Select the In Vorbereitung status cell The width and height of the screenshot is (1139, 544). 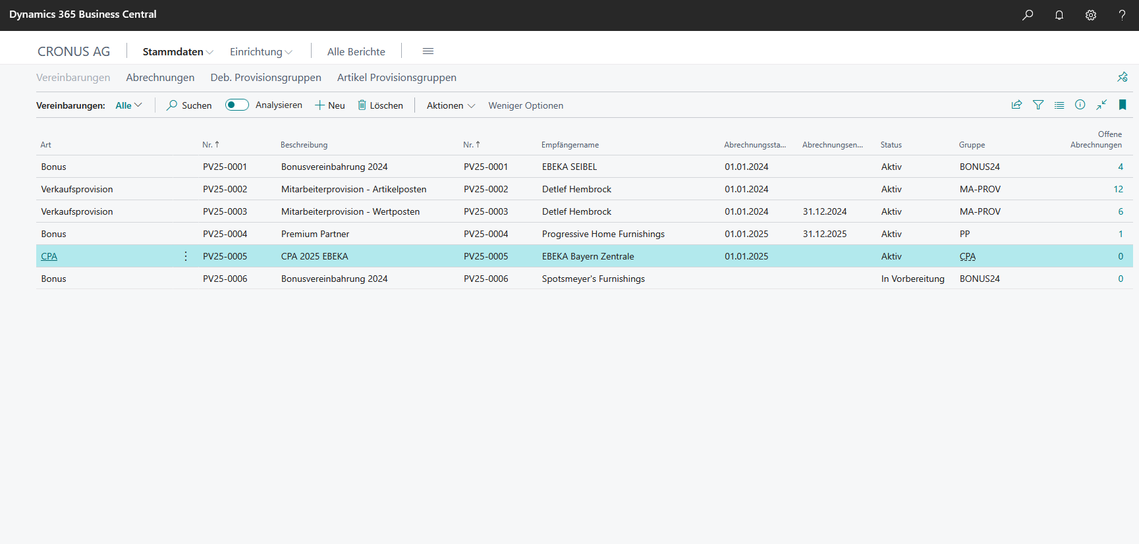click(x=913, y=279)
